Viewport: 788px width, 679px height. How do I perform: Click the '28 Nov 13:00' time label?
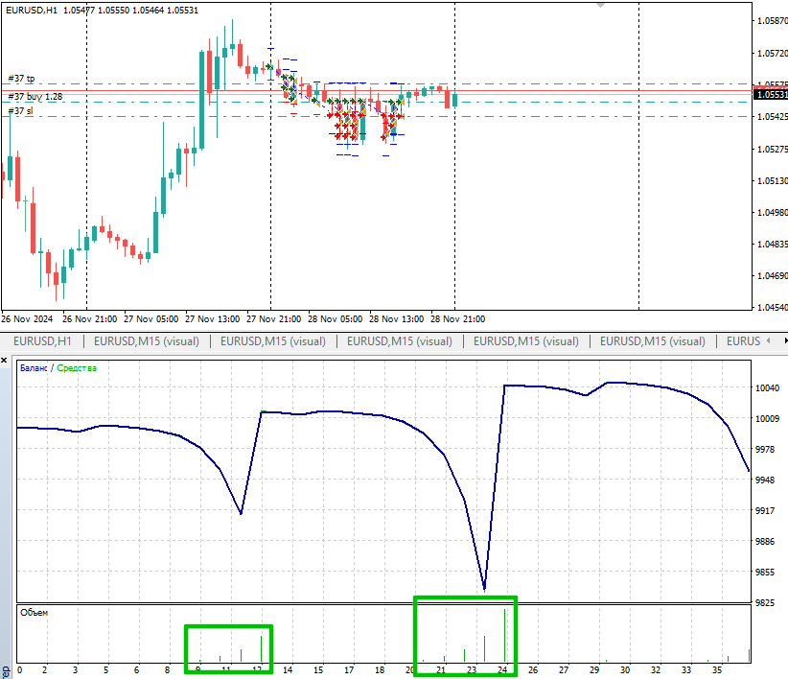[x=396, y=319]
